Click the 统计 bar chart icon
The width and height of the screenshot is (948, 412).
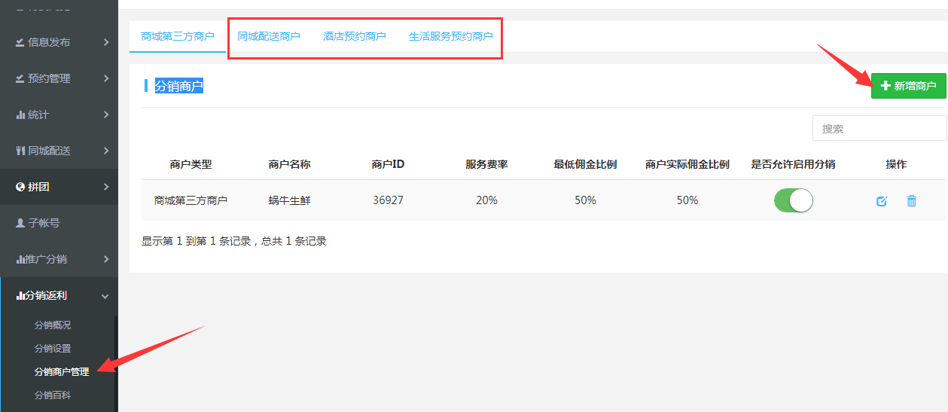click(x=20, y=114)
